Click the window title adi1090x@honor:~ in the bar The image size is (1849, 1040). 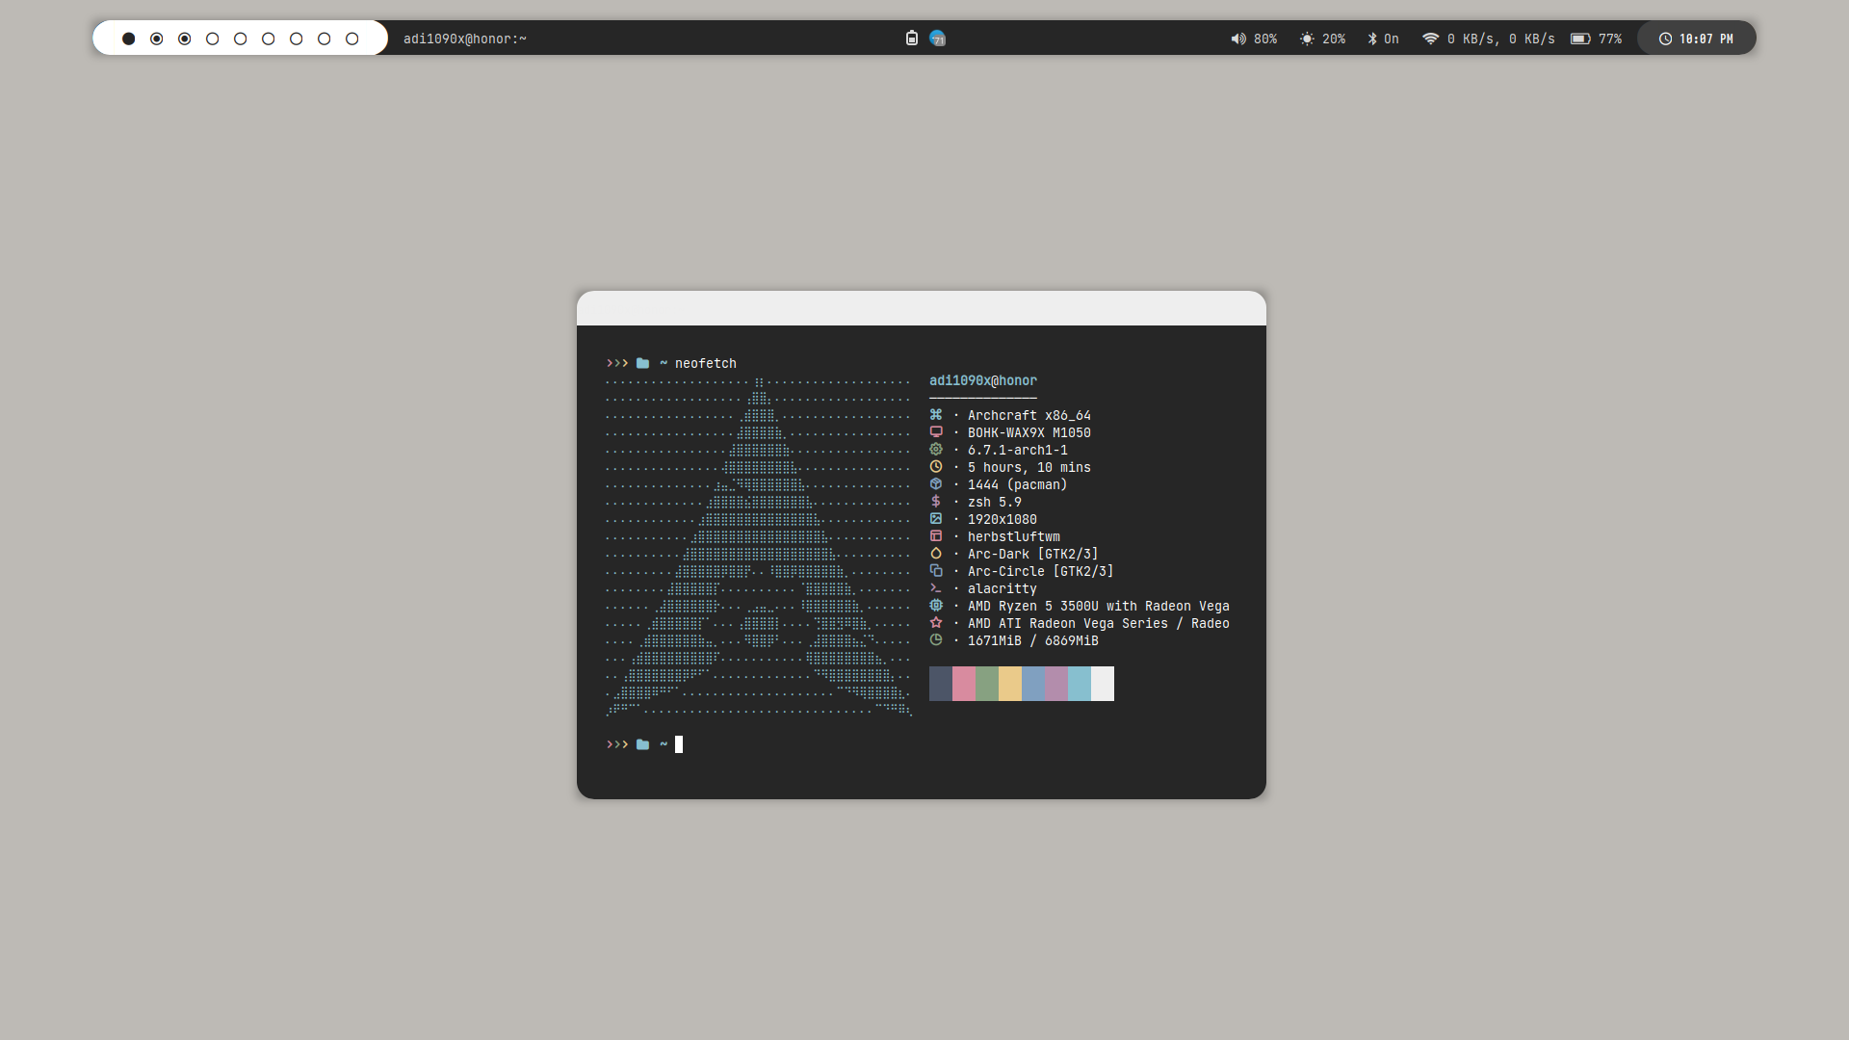click(464, 39)
